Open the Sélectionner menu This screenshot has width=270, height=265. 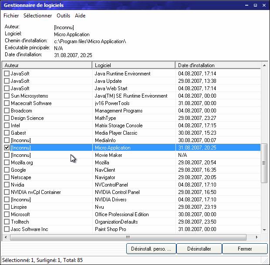coord(38,16)
